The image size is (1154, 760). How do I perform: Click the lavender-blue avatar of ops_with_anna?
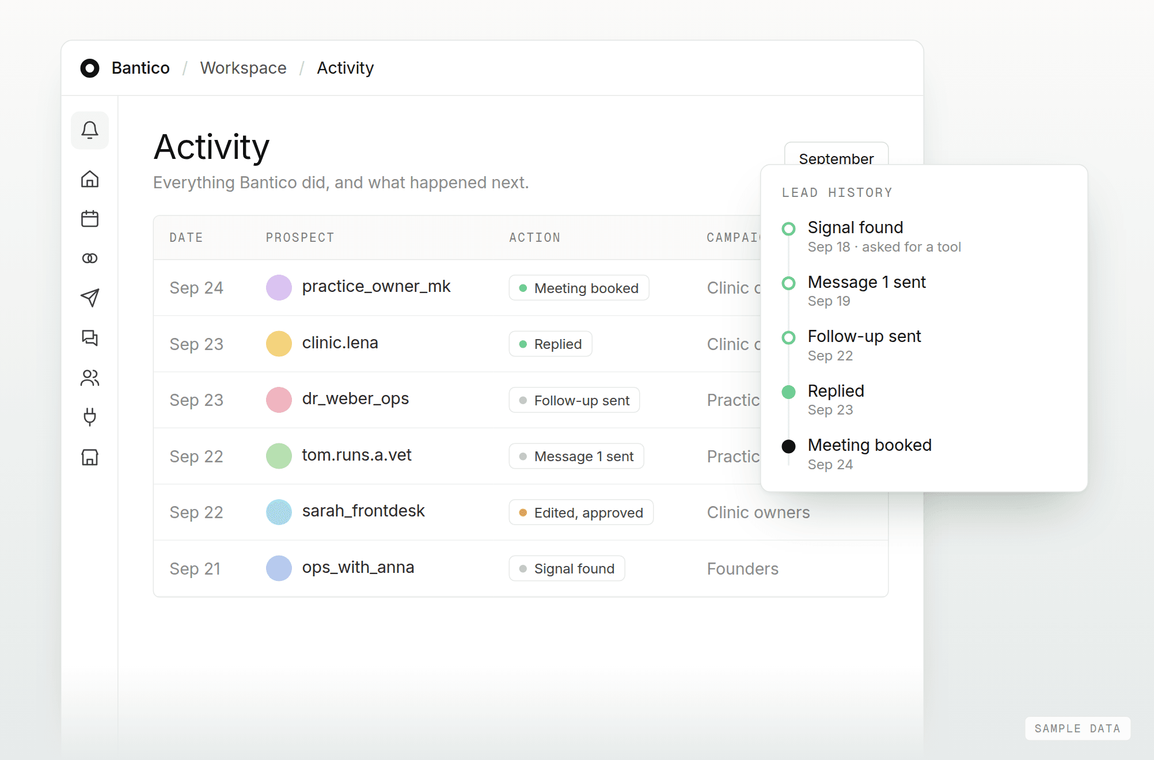click(279, 568)
